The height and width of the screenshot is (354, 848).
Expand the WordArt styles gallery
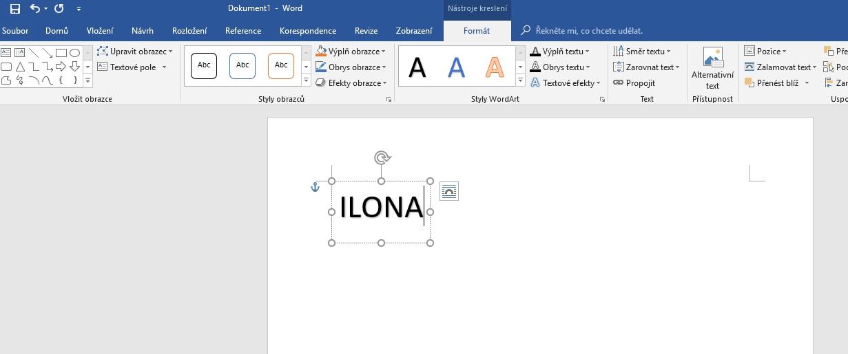521,81
